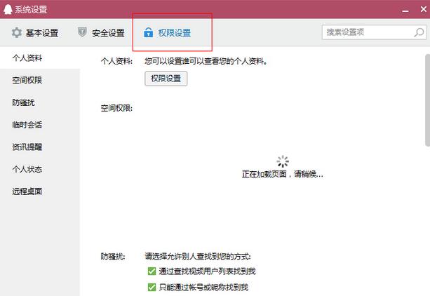The image size is (430, 296).
Task: Click the blue lock icon beside 权限设置
Action: pyautogui.click(x=148, y=33)
